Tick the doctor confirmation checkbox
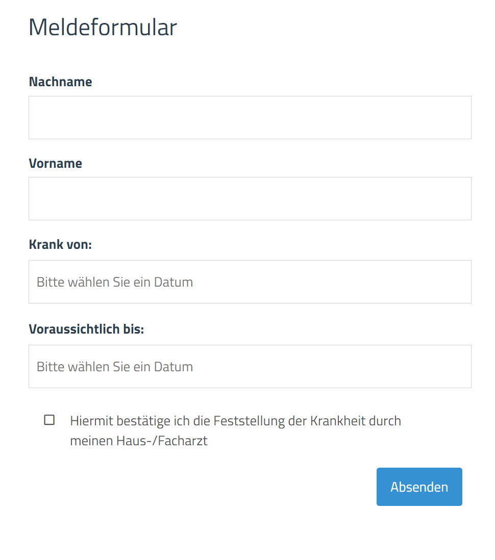 (49, 420)
